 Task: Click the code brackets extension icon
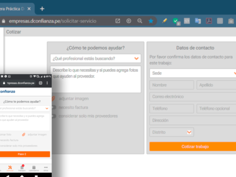click(x=187, y=21)
